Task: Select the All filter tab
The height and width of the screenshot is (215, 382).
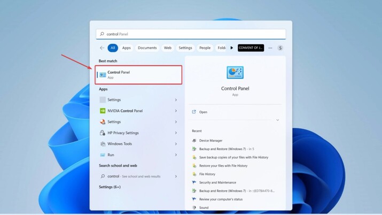Action: pyautogui.click(x=113, y=48)
